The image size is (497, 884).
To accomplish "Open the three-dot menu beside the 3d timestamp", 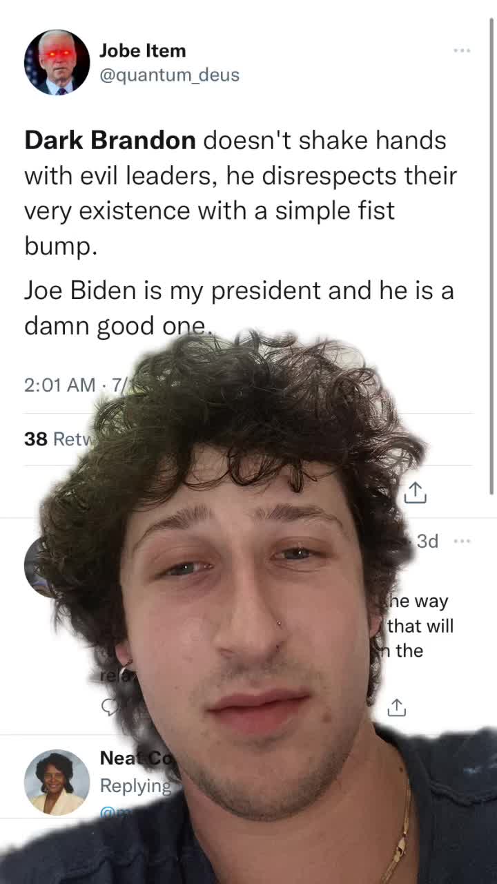I will tap(462, 541).
